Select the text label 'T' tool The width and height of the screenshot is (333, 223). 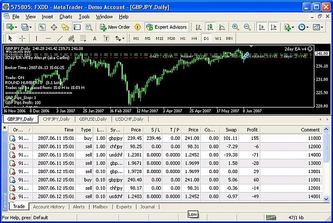click(x=107, y=38)
